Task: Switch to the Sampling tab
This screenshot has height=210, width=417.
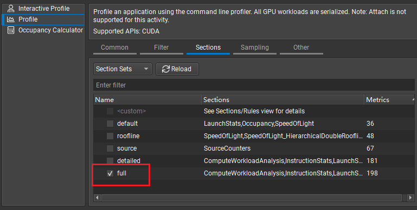Action: (255, 48)
